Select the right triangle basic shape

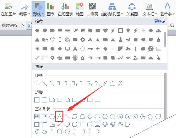click(67, 117)
